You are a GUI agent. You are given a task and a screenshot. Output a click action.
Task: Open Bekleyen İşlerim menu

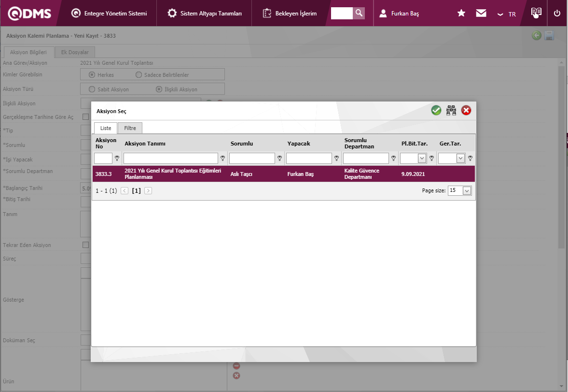pyautogui.click(x=290, y=14)
